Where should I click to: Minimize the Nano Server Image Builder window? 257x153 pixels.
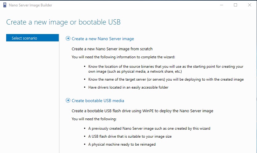(x=222, y=5)
